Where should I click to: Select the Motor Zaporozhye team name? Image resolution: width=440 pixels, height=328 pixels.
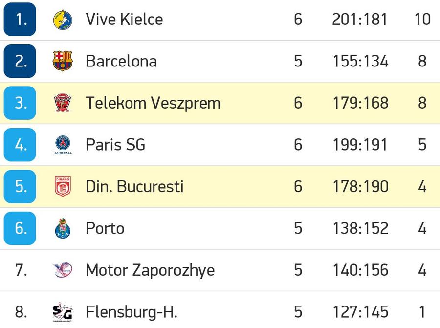(x=151, y=270)
